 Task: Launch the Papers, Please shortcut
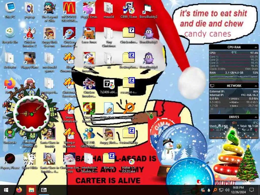pos(10,161)
